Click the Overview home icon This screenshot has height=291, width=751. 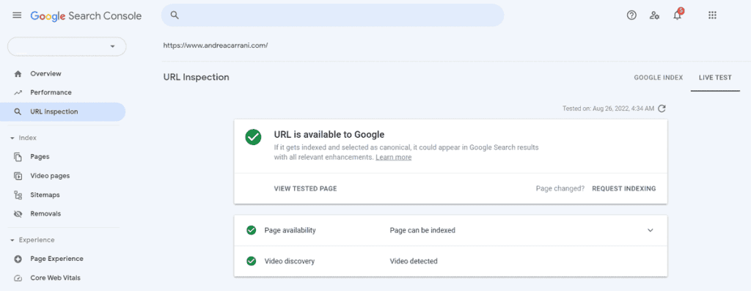coord(18,74)
